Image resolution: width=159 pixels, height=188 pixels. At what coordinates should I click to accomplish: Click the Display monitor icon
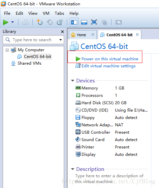[x=78, y=154]
